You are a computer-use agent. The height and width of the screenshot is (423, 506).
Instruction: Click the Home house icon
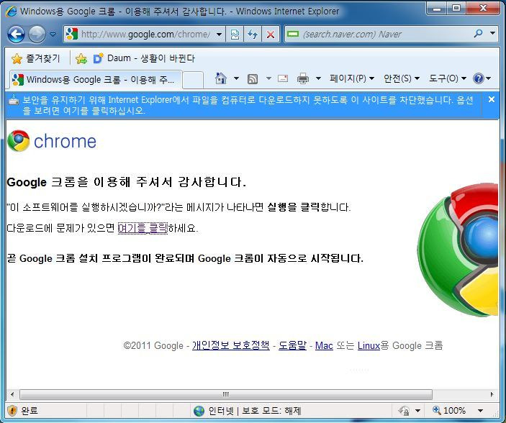pyautogui.click(x=221, y=78)
